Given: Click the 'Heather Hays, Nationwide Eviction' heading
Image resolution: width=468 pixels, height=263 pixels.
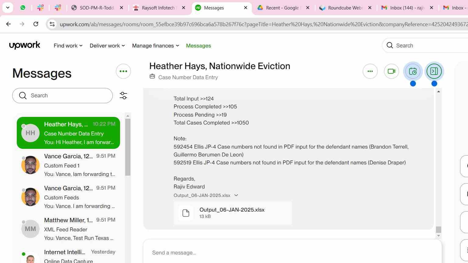Looking at the screenshot, I should pos(220,66).
